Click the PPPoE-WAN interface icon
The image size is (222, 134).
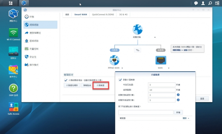tap(114, 60)
